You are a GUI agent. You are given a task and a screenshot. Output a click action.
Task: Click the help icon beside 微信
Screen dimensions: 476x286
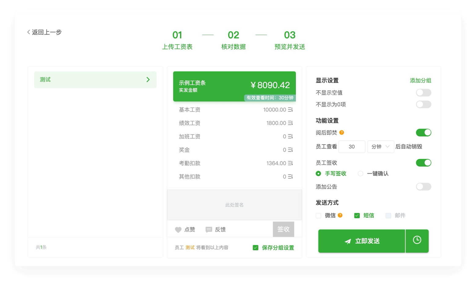tap(340, 215)
